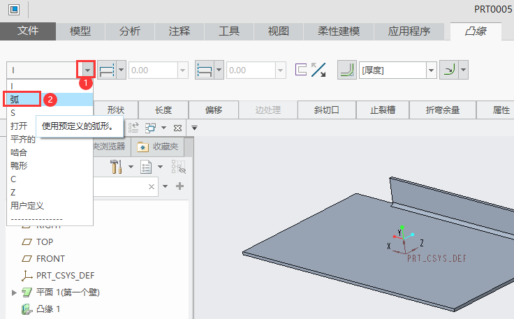The image size is (514, 319).
Task: Click the overlapping windows layout icon
Action: (150, 128)
